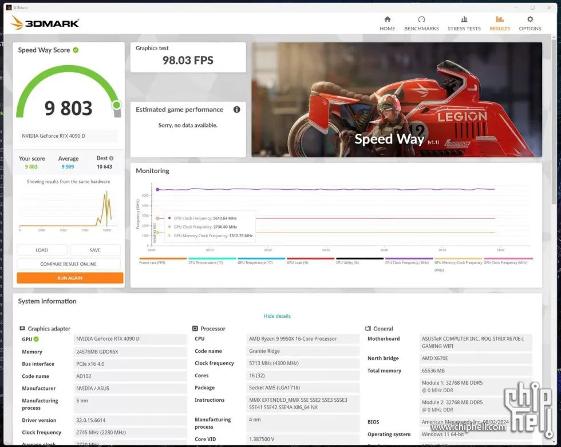Click the 98.03 FPS graphics test value
Screen dimensions: 561x447
click(x=188, y=61)
